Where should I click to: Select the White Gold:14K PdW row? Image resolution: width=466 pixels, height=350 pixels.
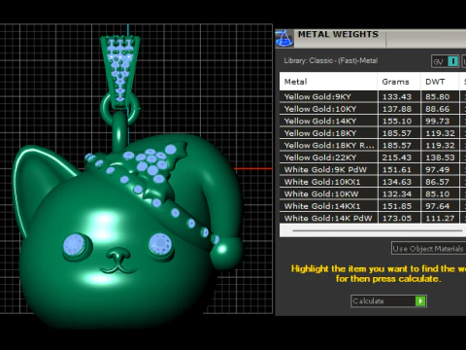point(373,218)
